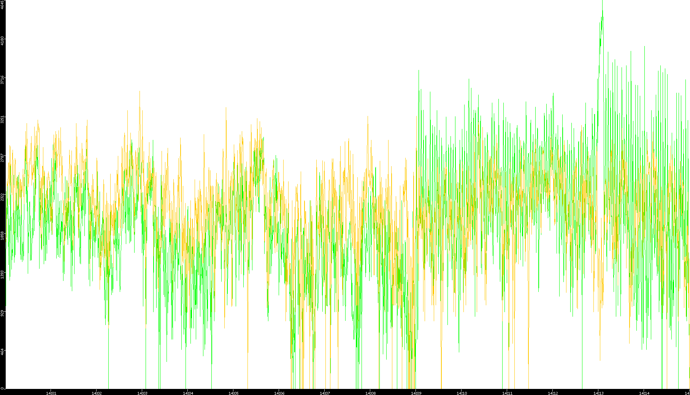Pick the 2787 value axis label
The width and height of the screenshot is (690, 395).
coord(2,158)
